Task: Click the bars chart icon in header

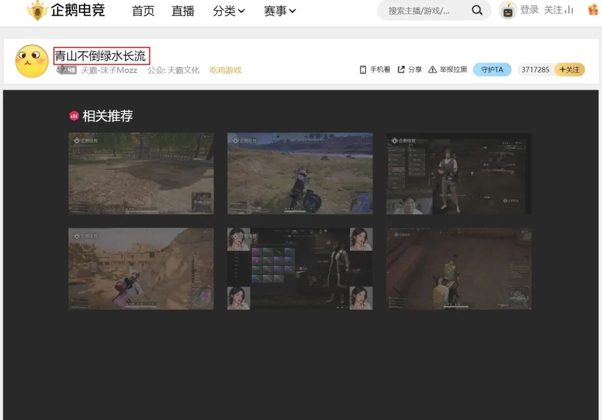Action: click(x=569, y=10)
